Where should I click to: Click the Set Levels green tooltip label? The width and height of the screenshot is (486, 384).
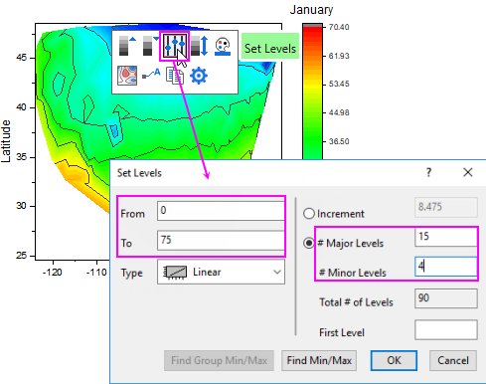tap(270, 46)
